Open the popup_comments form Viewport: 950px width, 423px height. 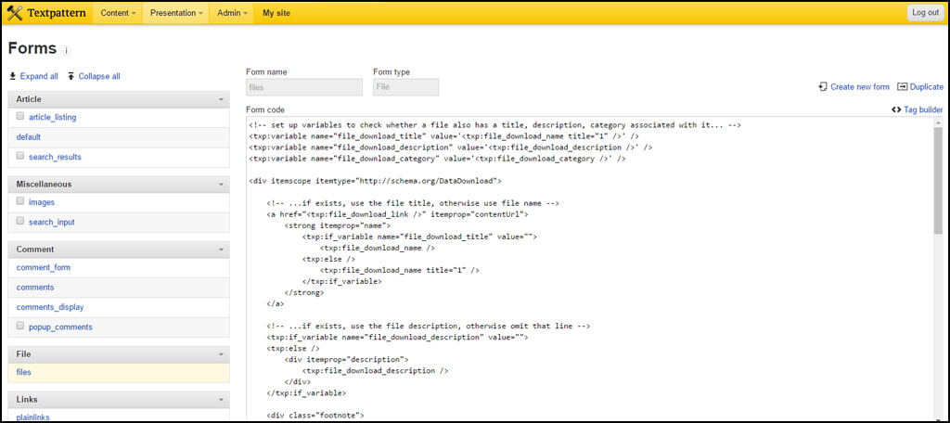tap(60, 327)
